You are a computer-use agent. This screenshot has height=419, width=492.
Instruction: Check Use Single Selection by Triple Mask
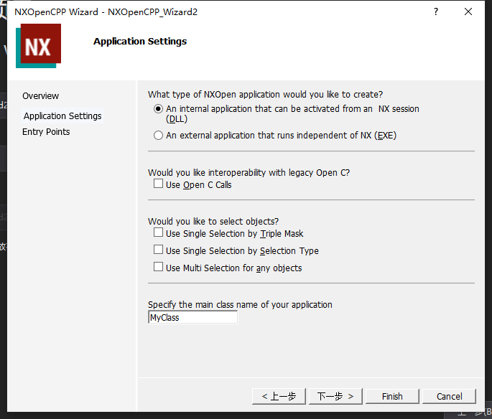pos(158,232)
